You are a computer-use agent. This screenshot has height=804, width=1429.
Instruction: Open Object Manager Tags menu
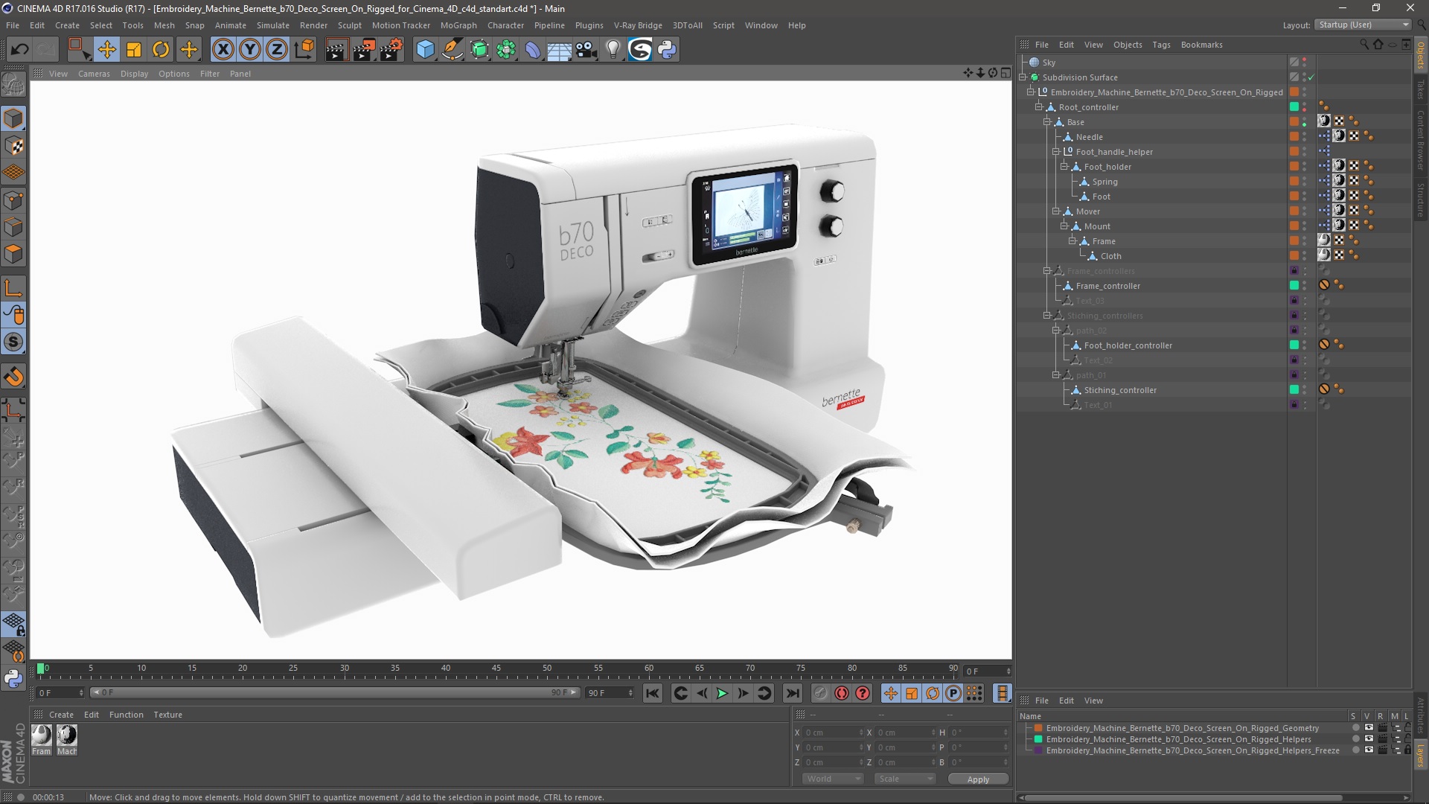[1161, 45]
